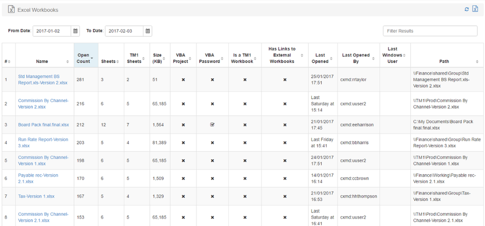
Task: Open the To Date calendar picker
Action: click(x=148, y=31)
